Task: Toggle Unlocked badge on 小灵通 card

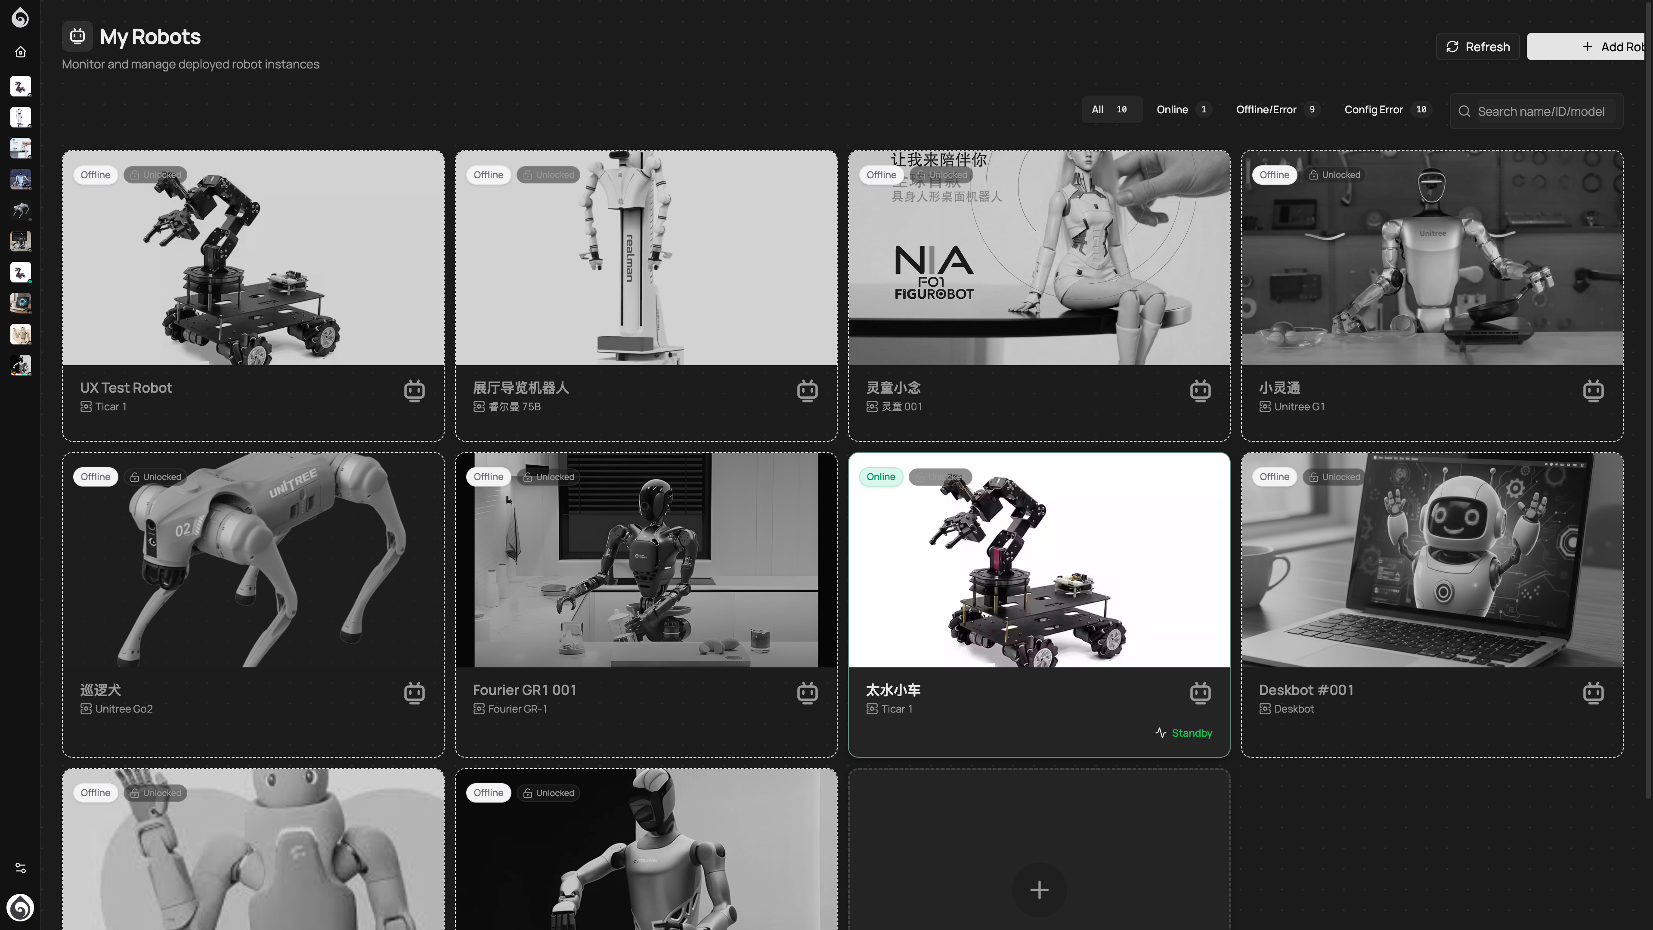Action: pos(1334,174)
